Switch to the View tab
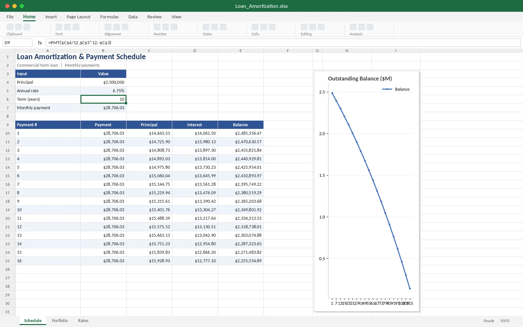This screenshot has width=523, height=327. (x=177, y=17)
